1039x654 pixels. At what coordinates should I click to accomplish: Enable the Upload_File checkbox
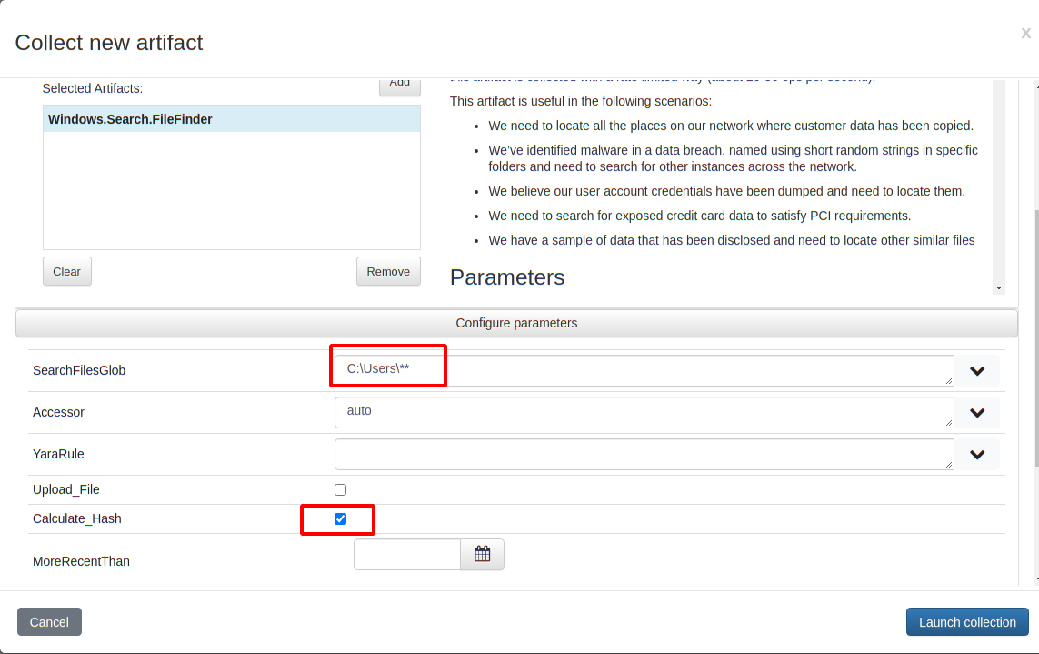pos(341,489)
